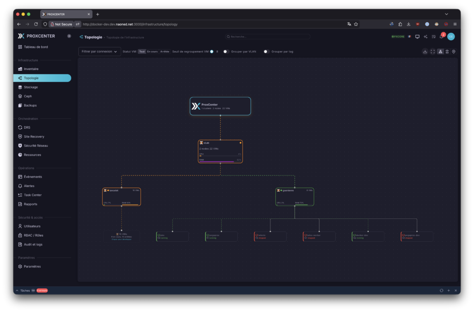Switch to the map location view icon
This screenshot has width=474, height=312.
[454, 52]
